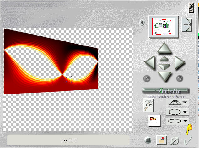Click the right round rotate button
Viewport: 199px width, 148px height.
(x=180, y=78)
